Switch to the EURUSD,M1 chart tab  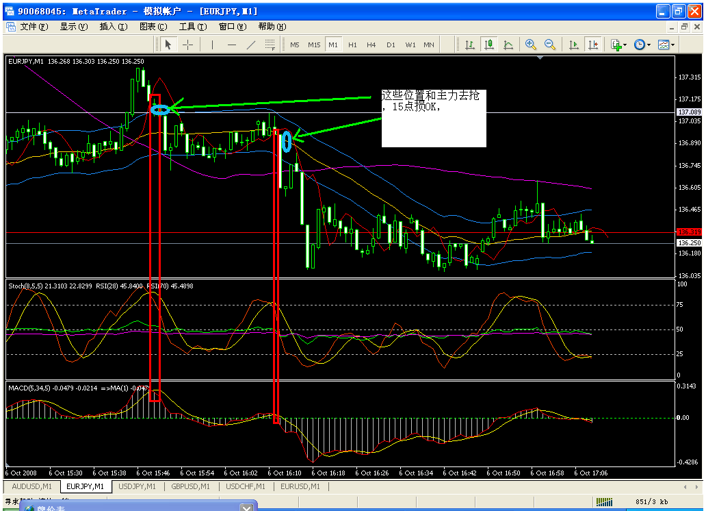(x=300, y=486)
